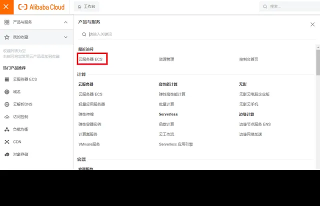The width and height of the screenshot is (320, 206).
Task: Open VMware服务 link
Action: click(89, 144)
